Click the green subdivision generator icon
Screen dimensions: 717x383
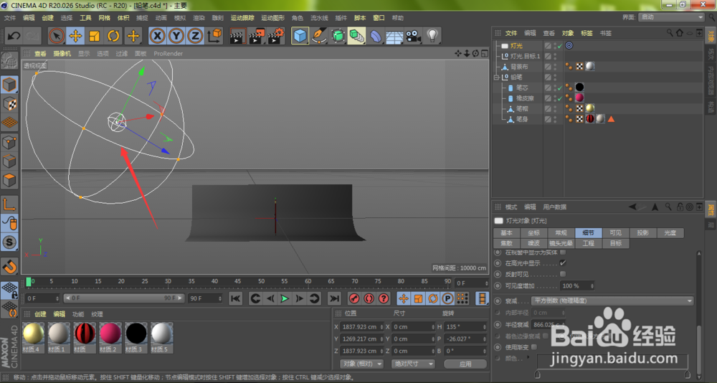[x=338, y=36]
